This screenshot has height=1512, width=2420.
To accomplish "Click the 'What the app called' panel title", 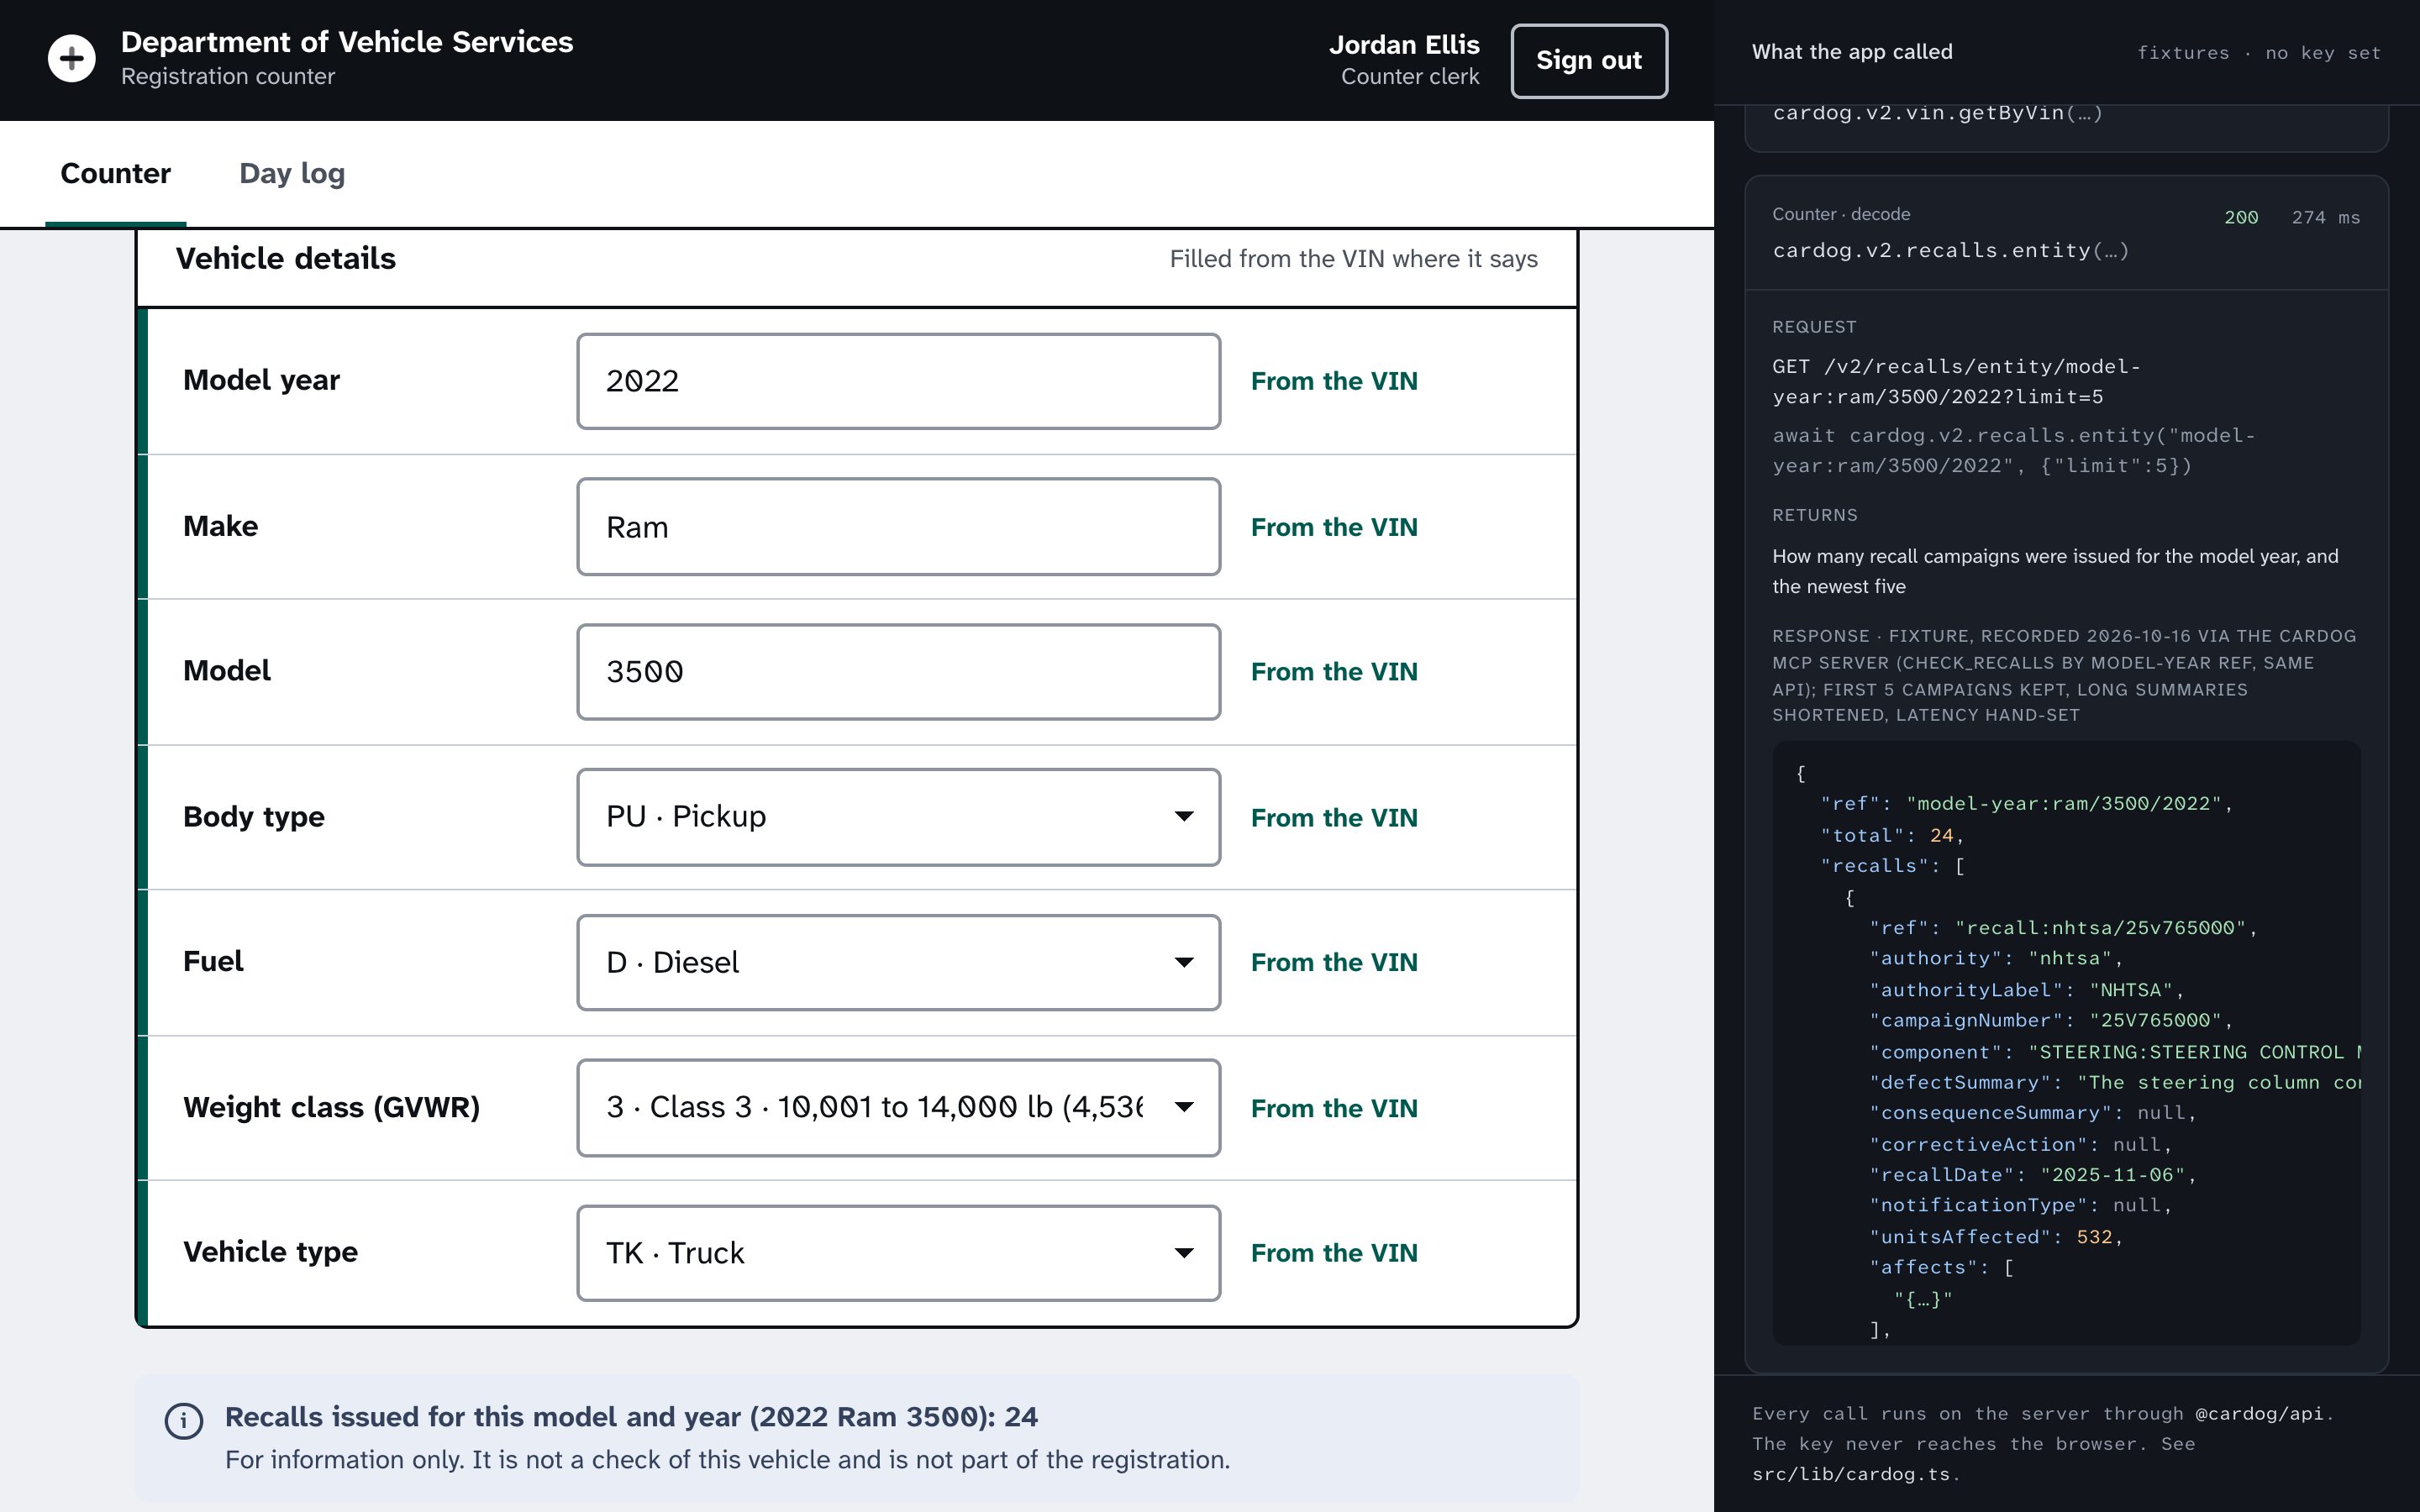I will click(x=1852, y=52).
